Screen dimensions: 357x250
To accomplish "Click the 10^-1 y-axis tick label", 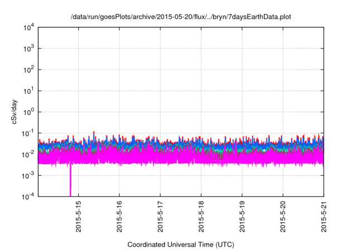I will click(28, 133).
